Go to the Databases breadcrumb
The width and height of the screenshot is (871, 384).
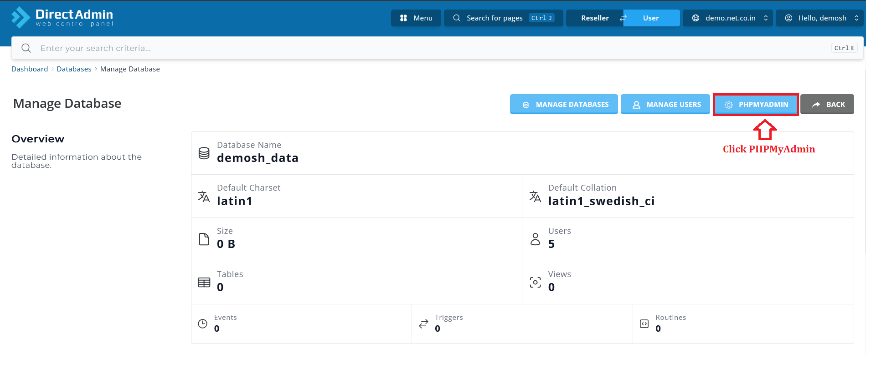click(x=74, y=69)
